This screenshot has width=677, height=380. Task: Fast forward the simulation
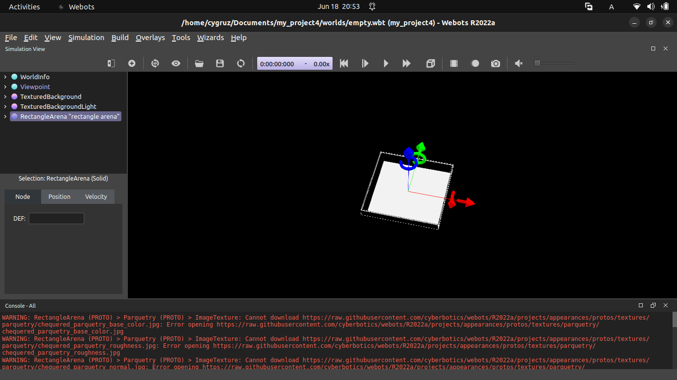406,63
